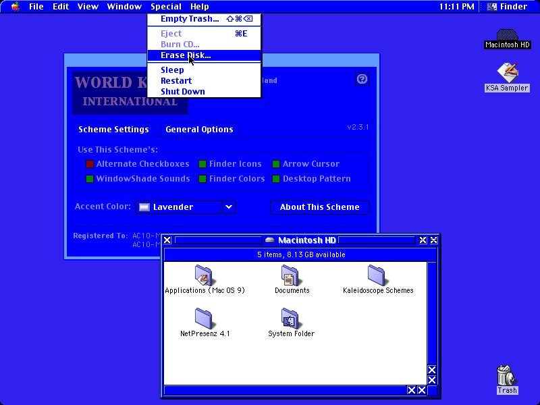Click the scroll-right arrow in Macintosh HD window
This screenshot has width=540, height=405.
point(422,390)
